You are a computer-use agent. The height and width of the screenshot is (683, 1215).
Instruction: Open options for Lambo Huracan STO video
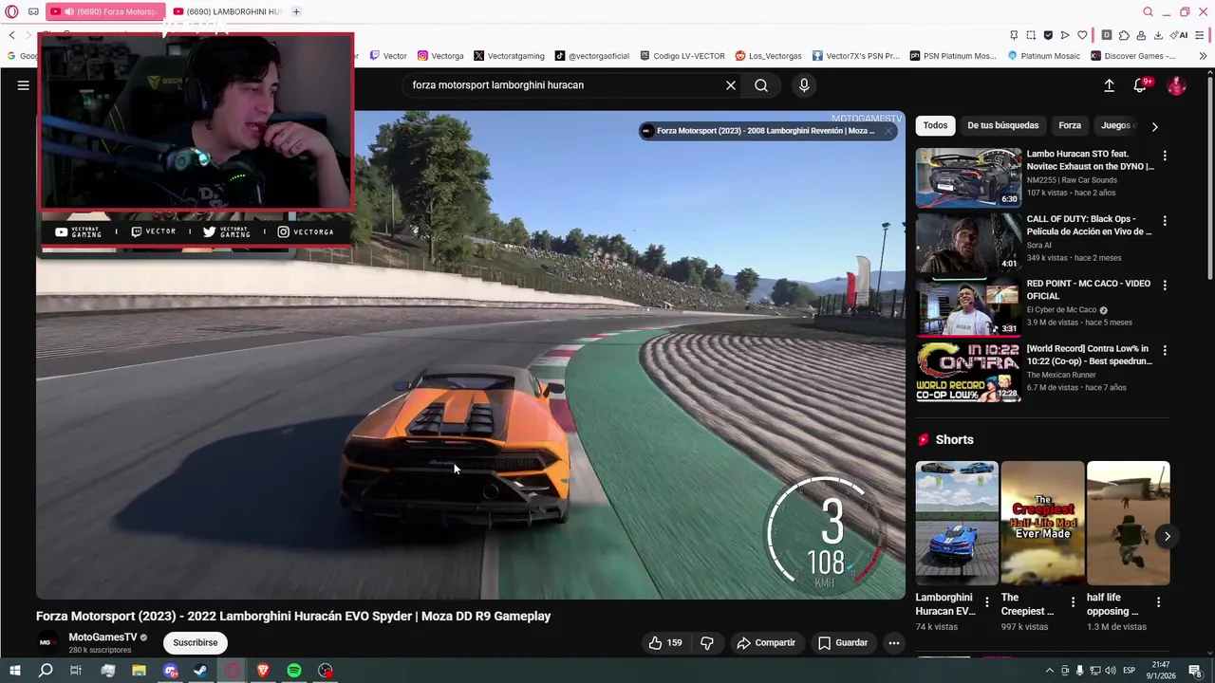coord(1165,156)
